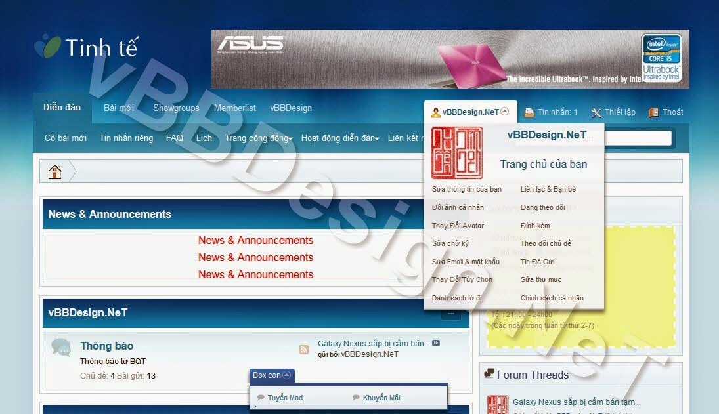Click the ASUS Ultrabook banner ad
This screenshot has height=414, width=719.
pos(450,59)
